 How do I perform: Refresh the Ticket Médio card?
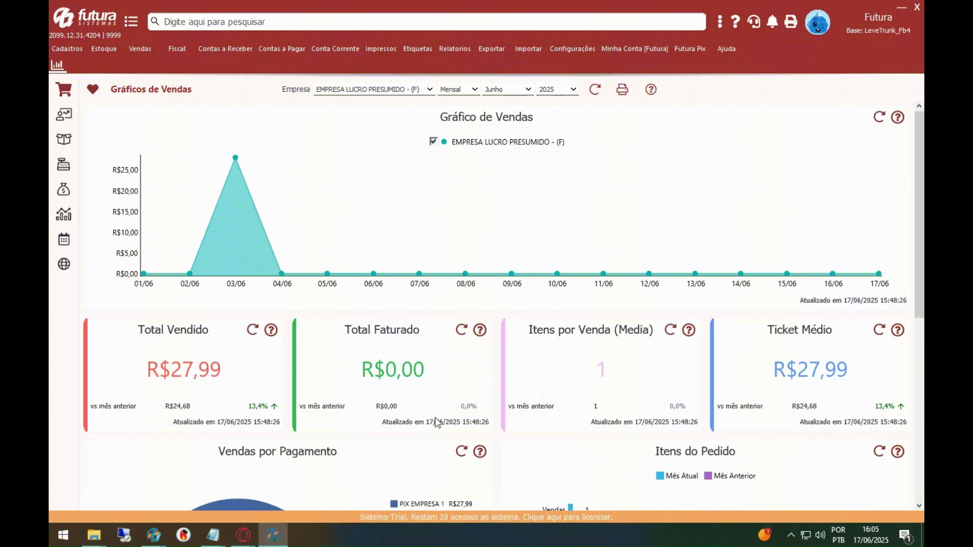879,330
